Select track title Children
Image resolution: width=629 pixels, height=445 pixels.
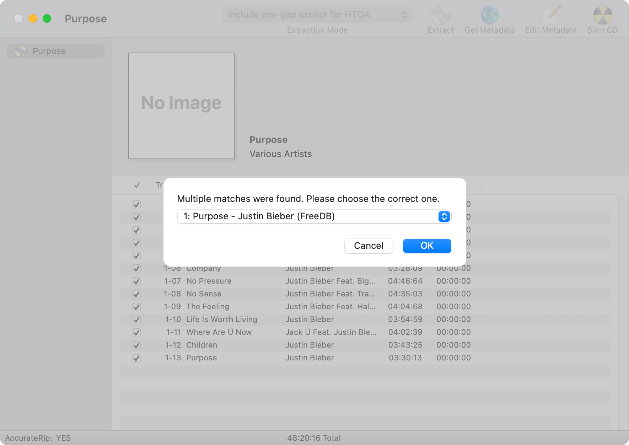pyautogui.click(x=202, y=345)
